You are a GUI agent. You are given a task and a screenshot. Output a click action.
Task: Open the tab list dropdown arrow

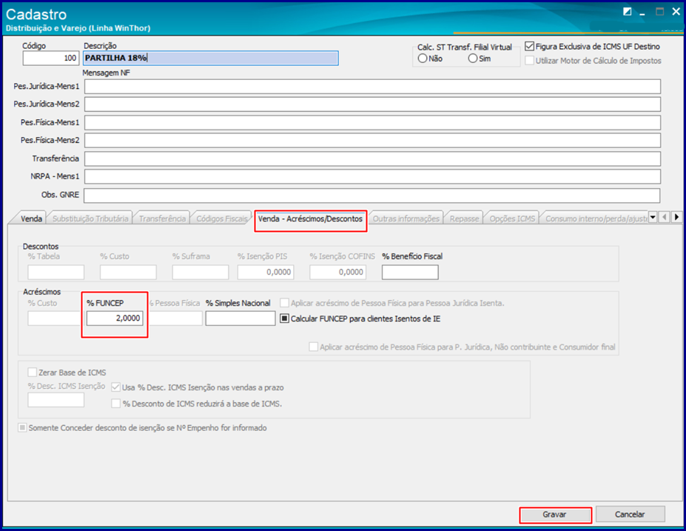click(653, 217)
